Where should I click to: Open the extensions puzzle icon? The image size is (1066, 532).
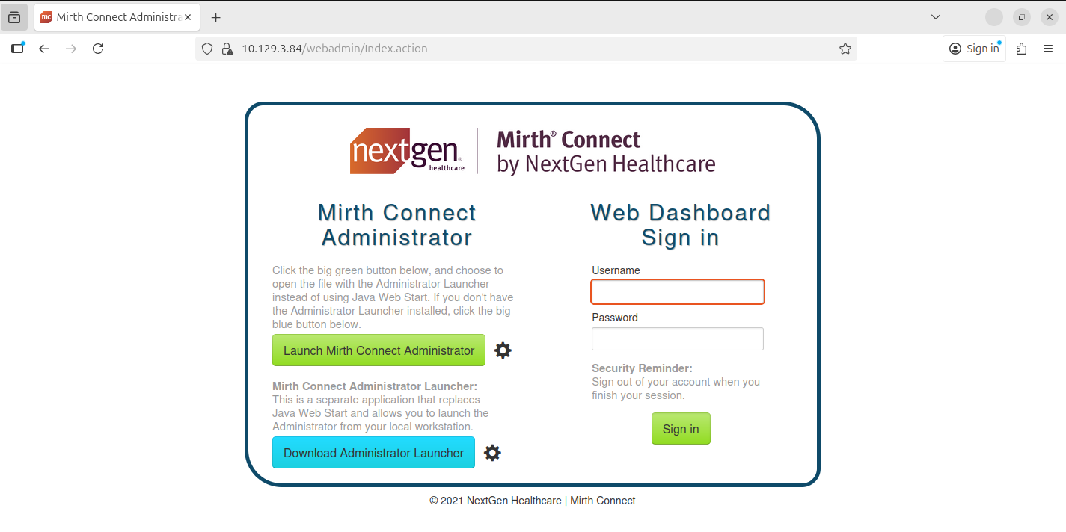tap(1022, 49)
